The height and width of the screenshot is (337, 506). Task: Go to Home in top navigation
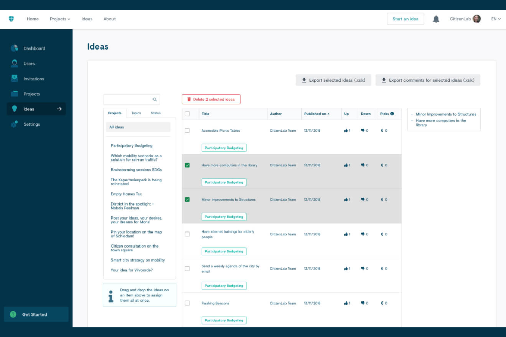click(33, 19)
